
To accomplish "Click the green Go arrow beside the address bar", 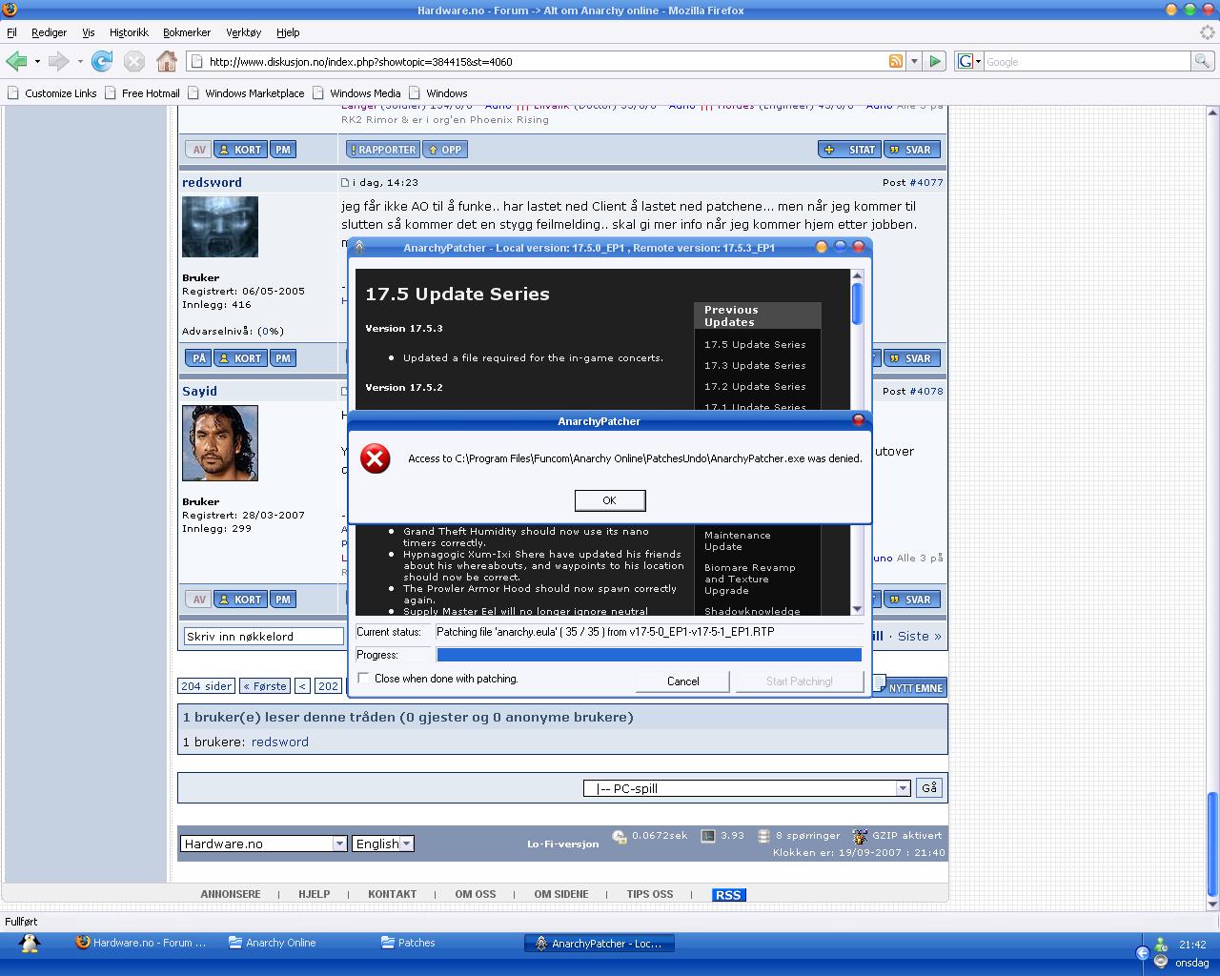I will coord(935,61).
